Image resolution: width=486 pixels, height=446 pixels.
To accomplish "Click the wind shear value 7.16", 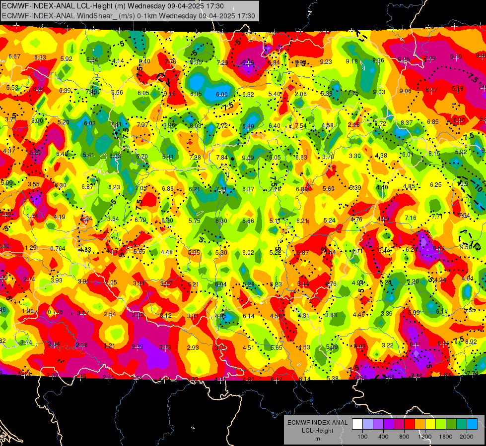I will tap(411, 218).
